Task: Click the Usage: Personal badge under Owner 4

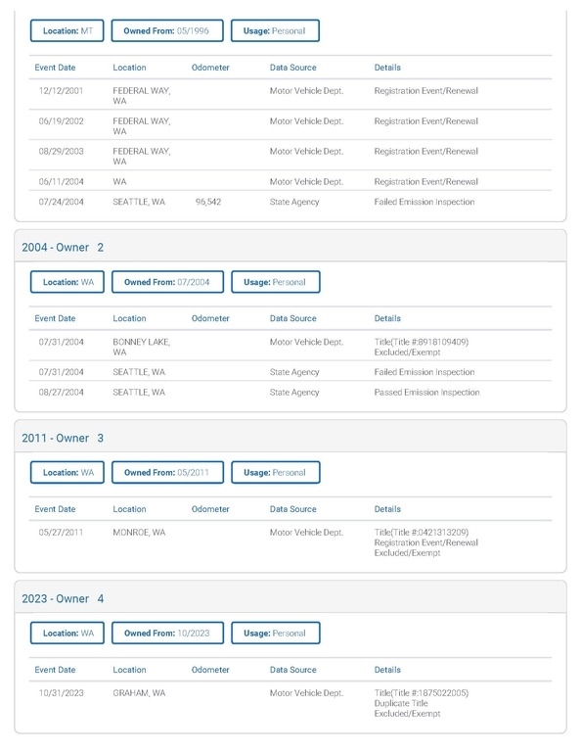Action: [276, 634]
